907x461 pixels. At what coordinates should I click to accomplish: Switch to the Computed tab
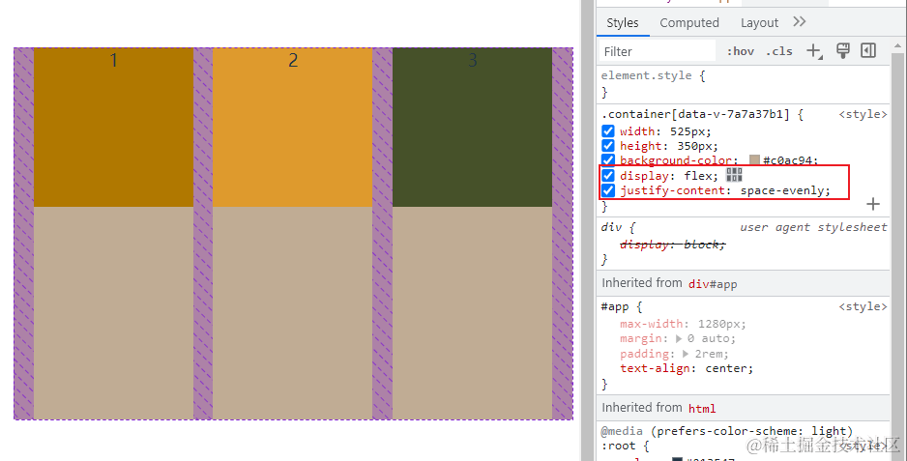point(689,23)
